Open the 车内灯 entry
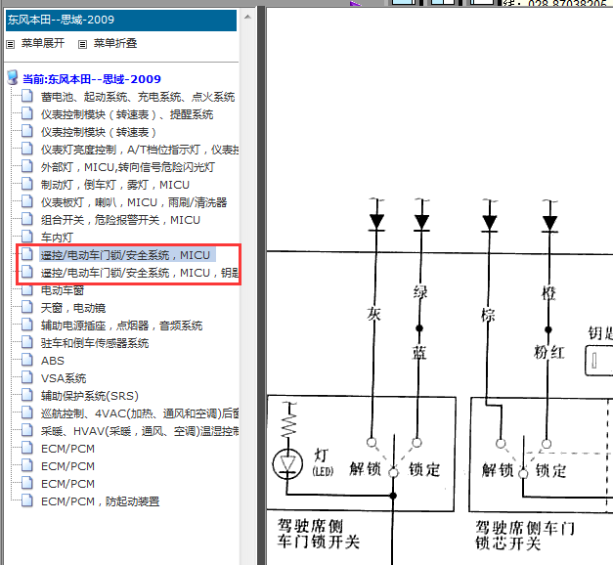This screenshot has width=613, height=565. click(x=57, y=238)
